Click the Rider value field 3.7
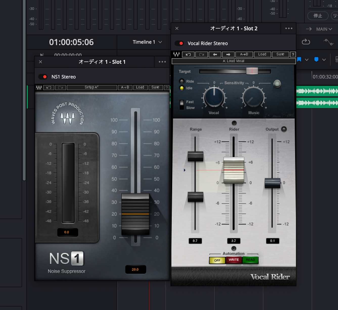The image size is (338, 310). pyautogui.click(x=234, y=241)
